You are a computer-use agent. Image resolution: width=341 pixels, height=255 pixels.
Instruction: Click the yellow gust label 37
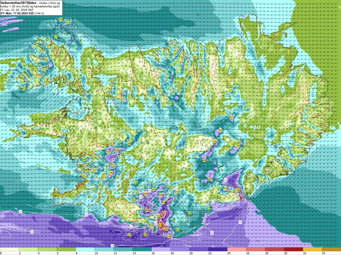[113, 165]
